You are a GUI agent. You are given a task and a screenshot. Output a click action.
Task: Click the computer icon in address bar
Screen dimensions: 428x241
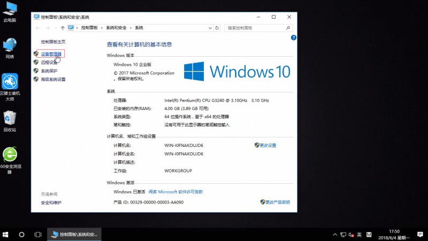(x=71, y=28)
